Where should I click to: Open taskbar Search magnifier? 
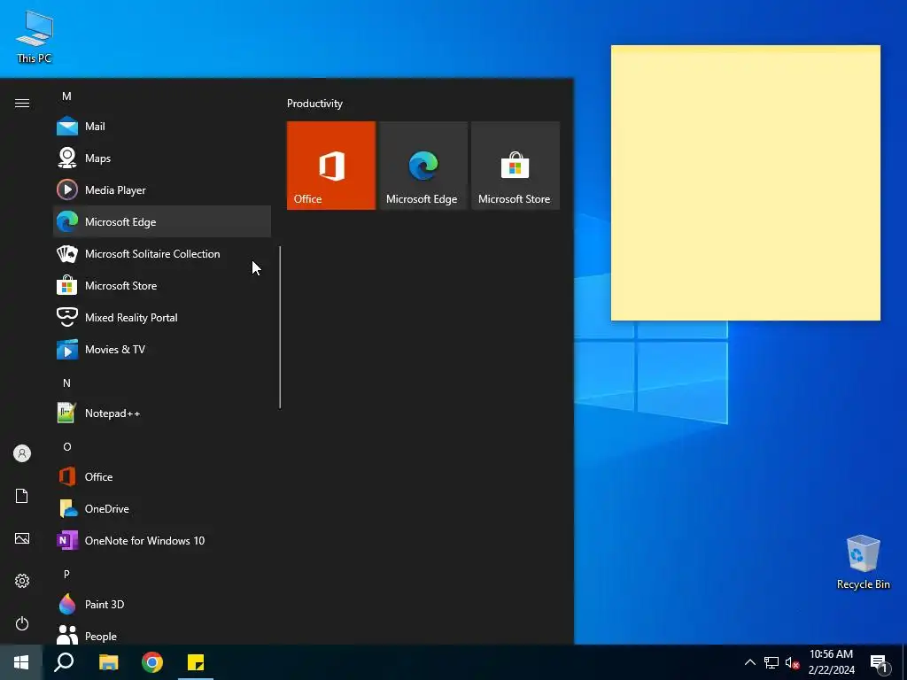click(64, 662)
